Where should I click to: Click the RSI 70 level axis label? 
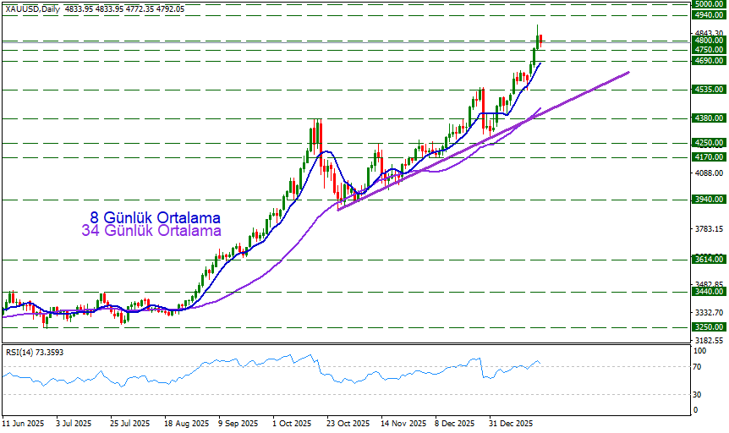(698, 366)
